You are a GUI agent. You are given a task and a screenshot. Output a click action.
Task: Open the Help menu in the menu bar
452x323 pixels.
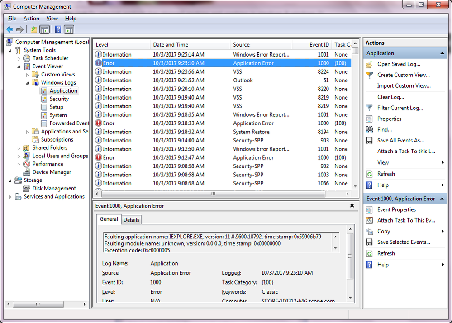(x=71, y=19)
